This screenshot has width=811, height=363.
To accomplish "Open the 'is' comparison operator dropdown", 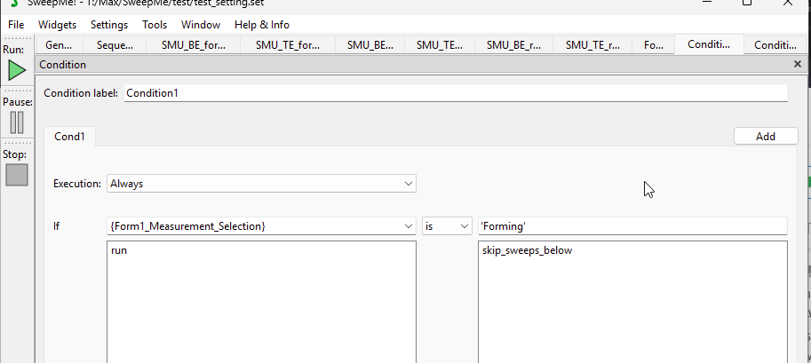I will click(446, 226).
